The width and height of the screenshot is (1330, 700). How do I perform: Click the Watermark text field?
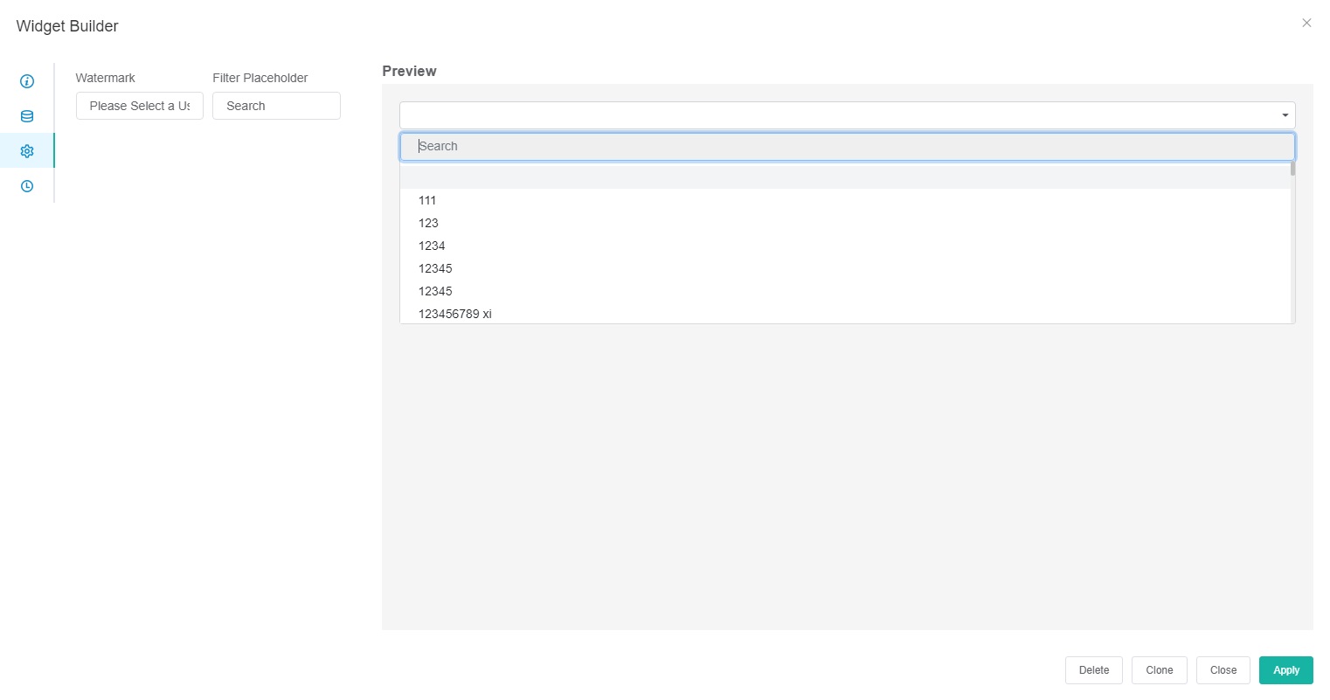point(140,106)
